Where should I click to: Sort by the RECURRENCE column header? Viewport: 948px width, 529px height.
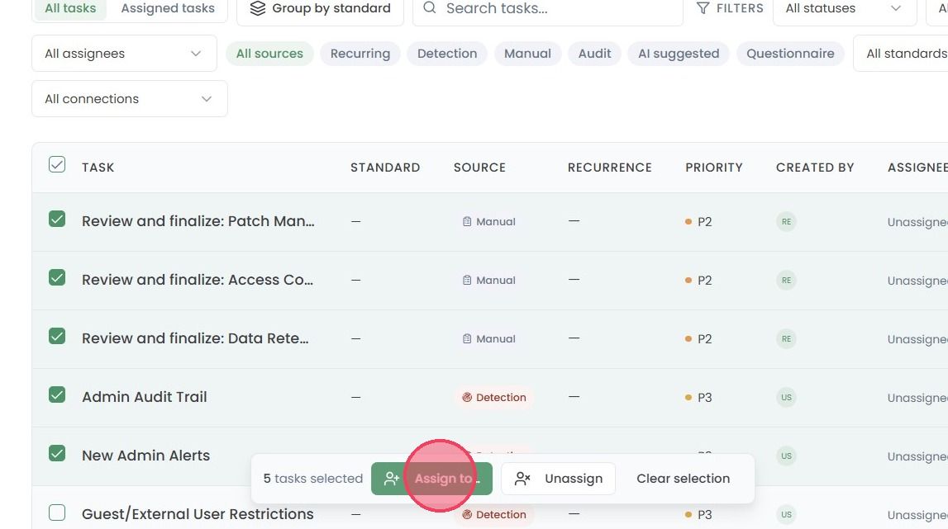(609, 168)
